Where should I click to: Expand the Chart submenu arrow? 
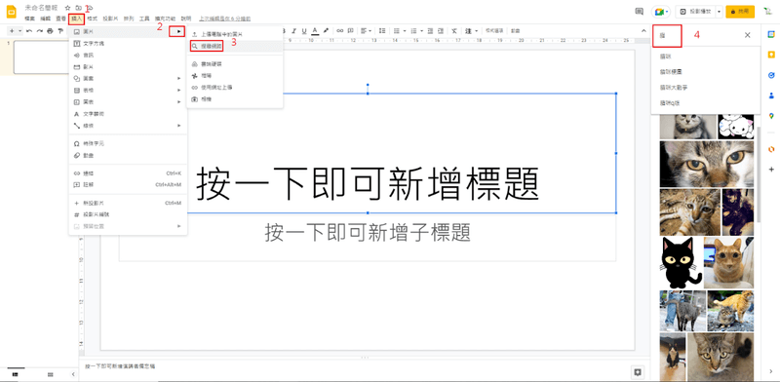(x=179, y=102)
